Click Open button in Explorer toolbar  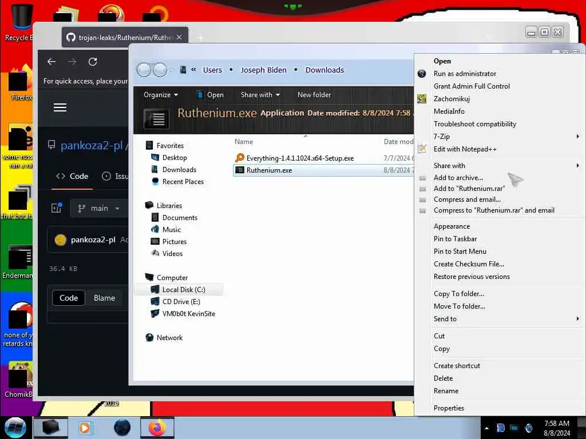click(211, 95)
